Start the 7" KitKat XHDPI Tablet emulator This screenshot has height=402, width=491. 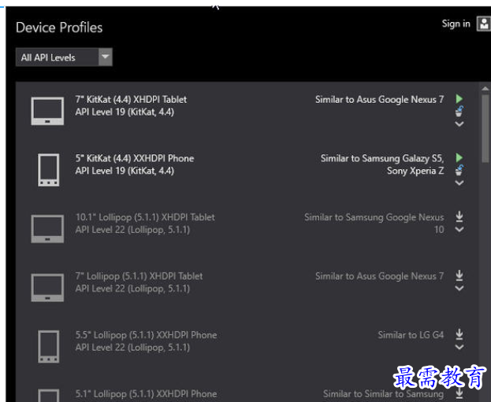[x=459, y=99]
